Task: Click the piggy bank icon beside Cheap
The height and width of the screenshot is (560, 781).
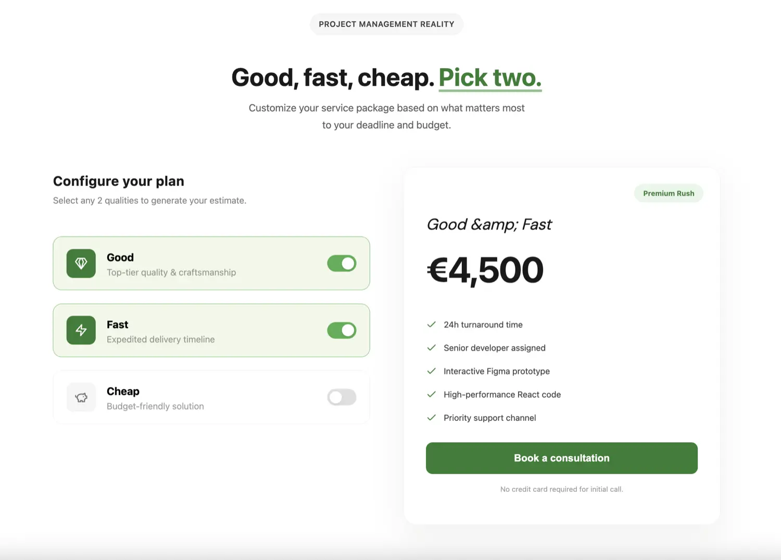Action: [x=81, y=397]
